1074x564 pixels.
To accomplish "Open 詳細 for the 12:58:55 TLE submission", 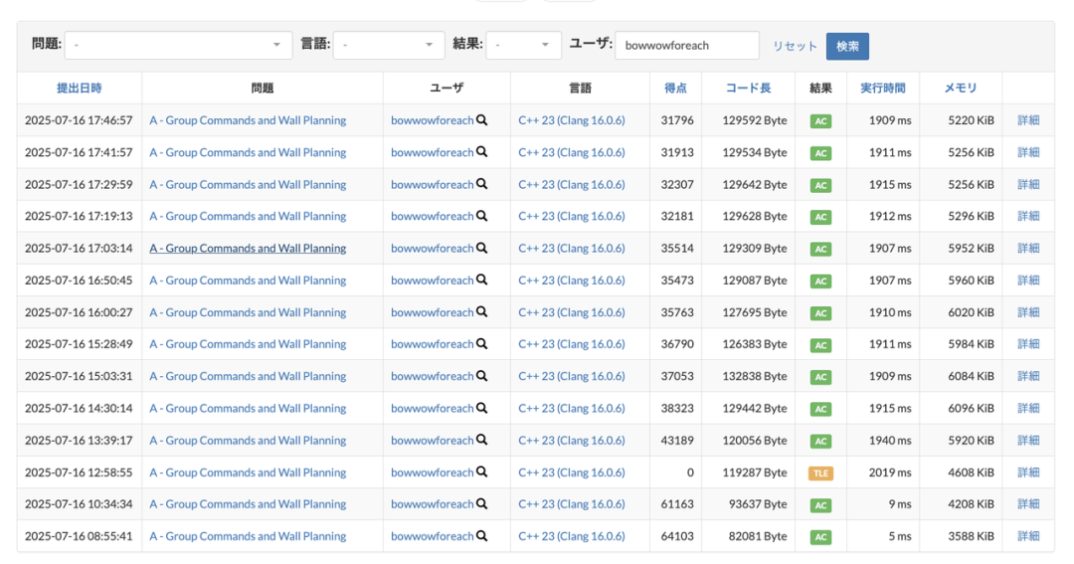I will 1028,472.
